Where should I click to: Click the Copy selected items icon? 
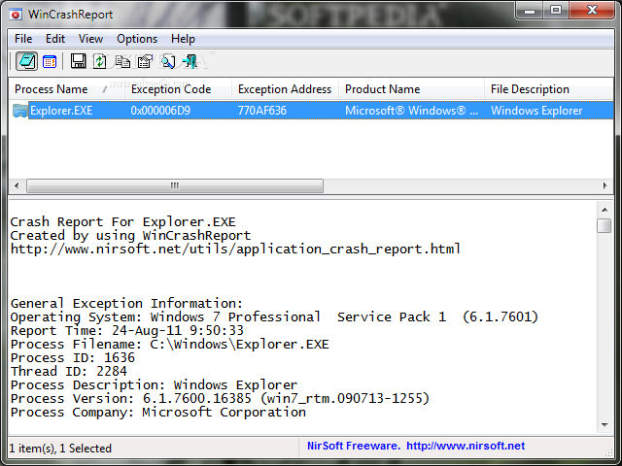(x=122, y=61)
